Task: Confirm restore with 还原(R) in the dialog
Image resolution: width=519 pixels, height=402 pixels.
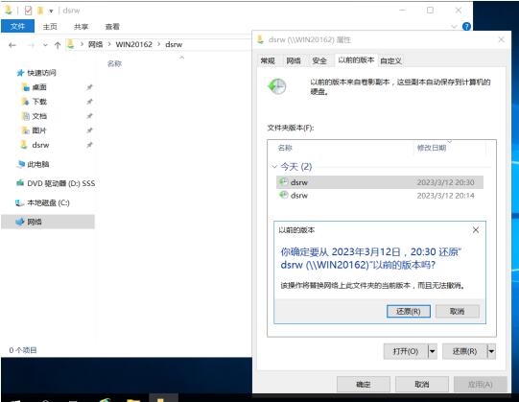Action: (x=409, y=311)
